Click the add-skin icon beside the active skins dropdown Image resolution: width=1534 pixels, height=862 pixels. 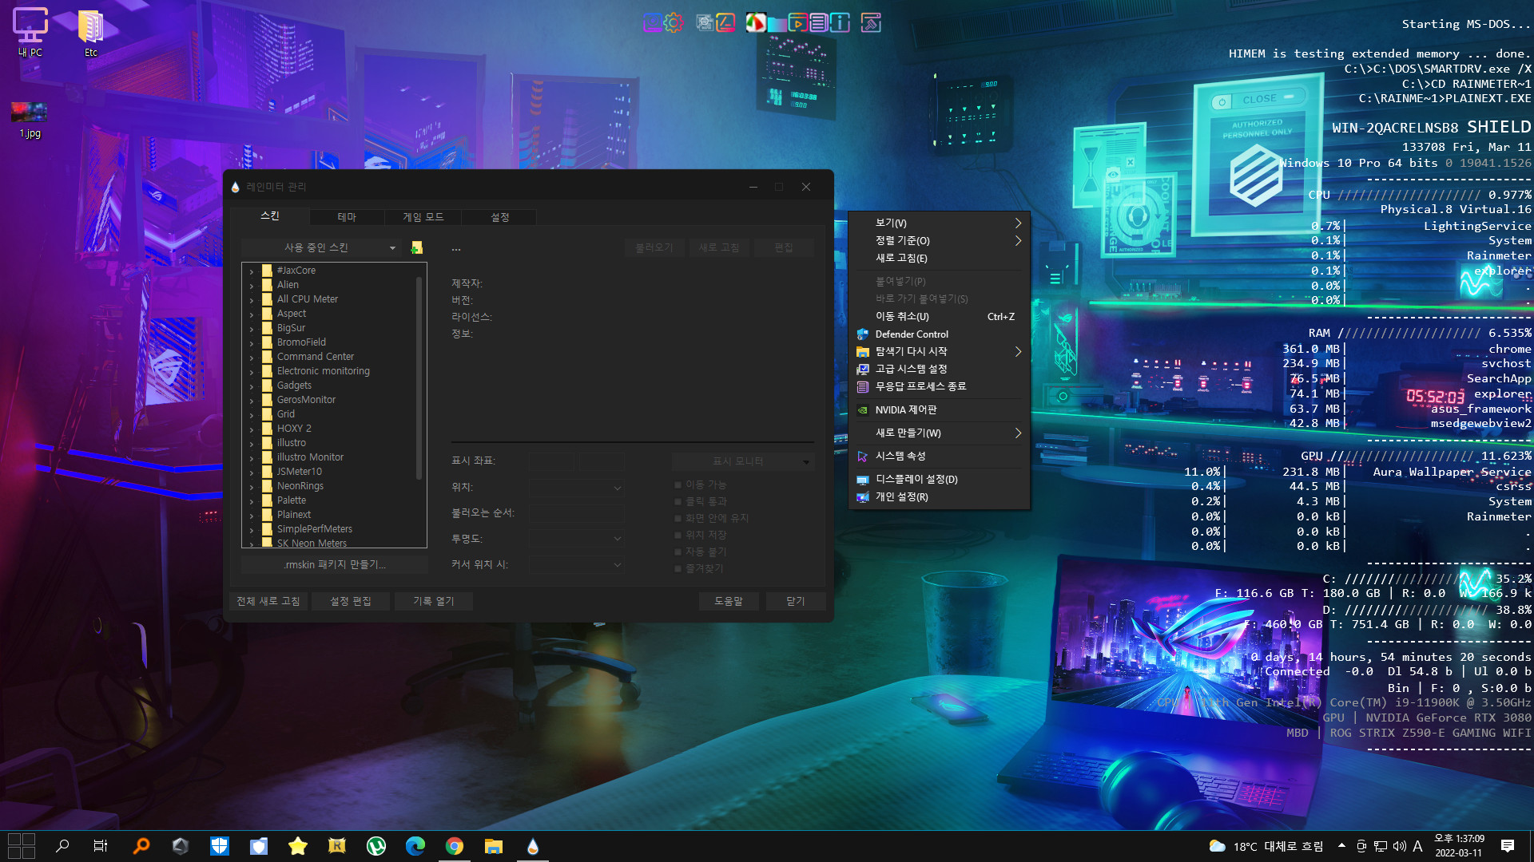tap(416, 247)
